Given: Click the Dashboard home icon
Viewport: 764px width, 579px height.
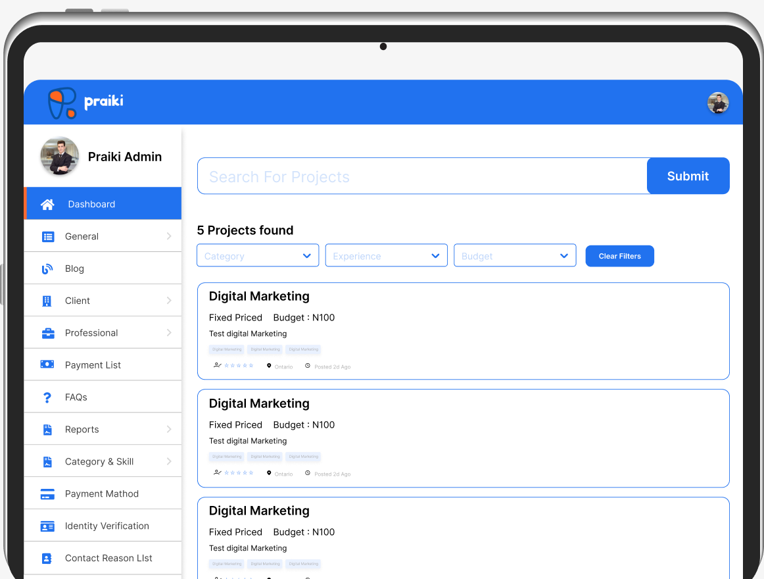Looking at the screenshot, I should [47, 205].
